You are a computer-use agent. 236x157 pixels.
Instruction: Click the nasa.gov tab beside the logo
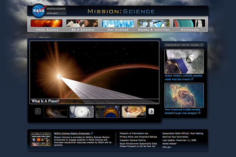point(56,13)
